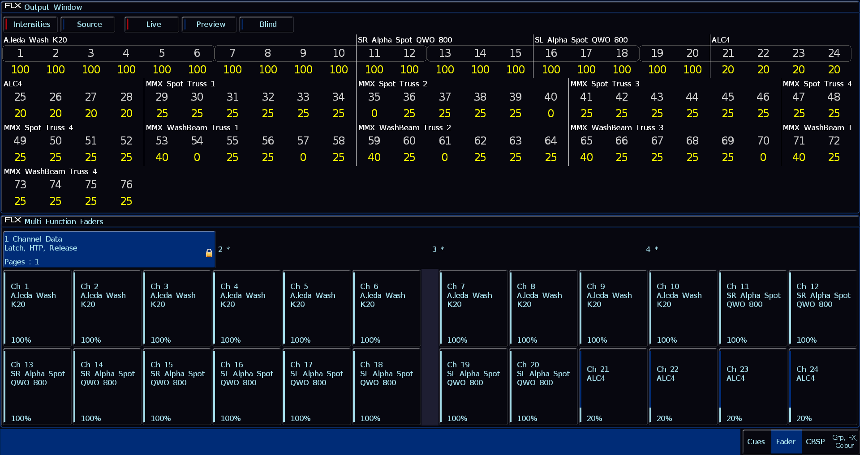Click the Ch 10 A.leda Wash fader tile
The width and height of the screenshot is (860, 455).
point(683,308)
